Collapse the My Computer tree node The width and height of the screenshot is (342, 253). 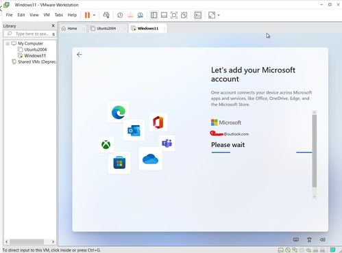8,43
